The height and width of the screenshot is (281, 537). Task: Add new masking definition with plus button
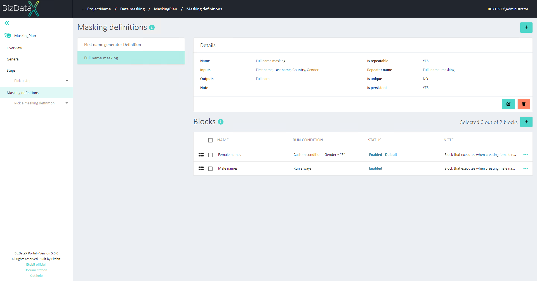coord(526,27)
